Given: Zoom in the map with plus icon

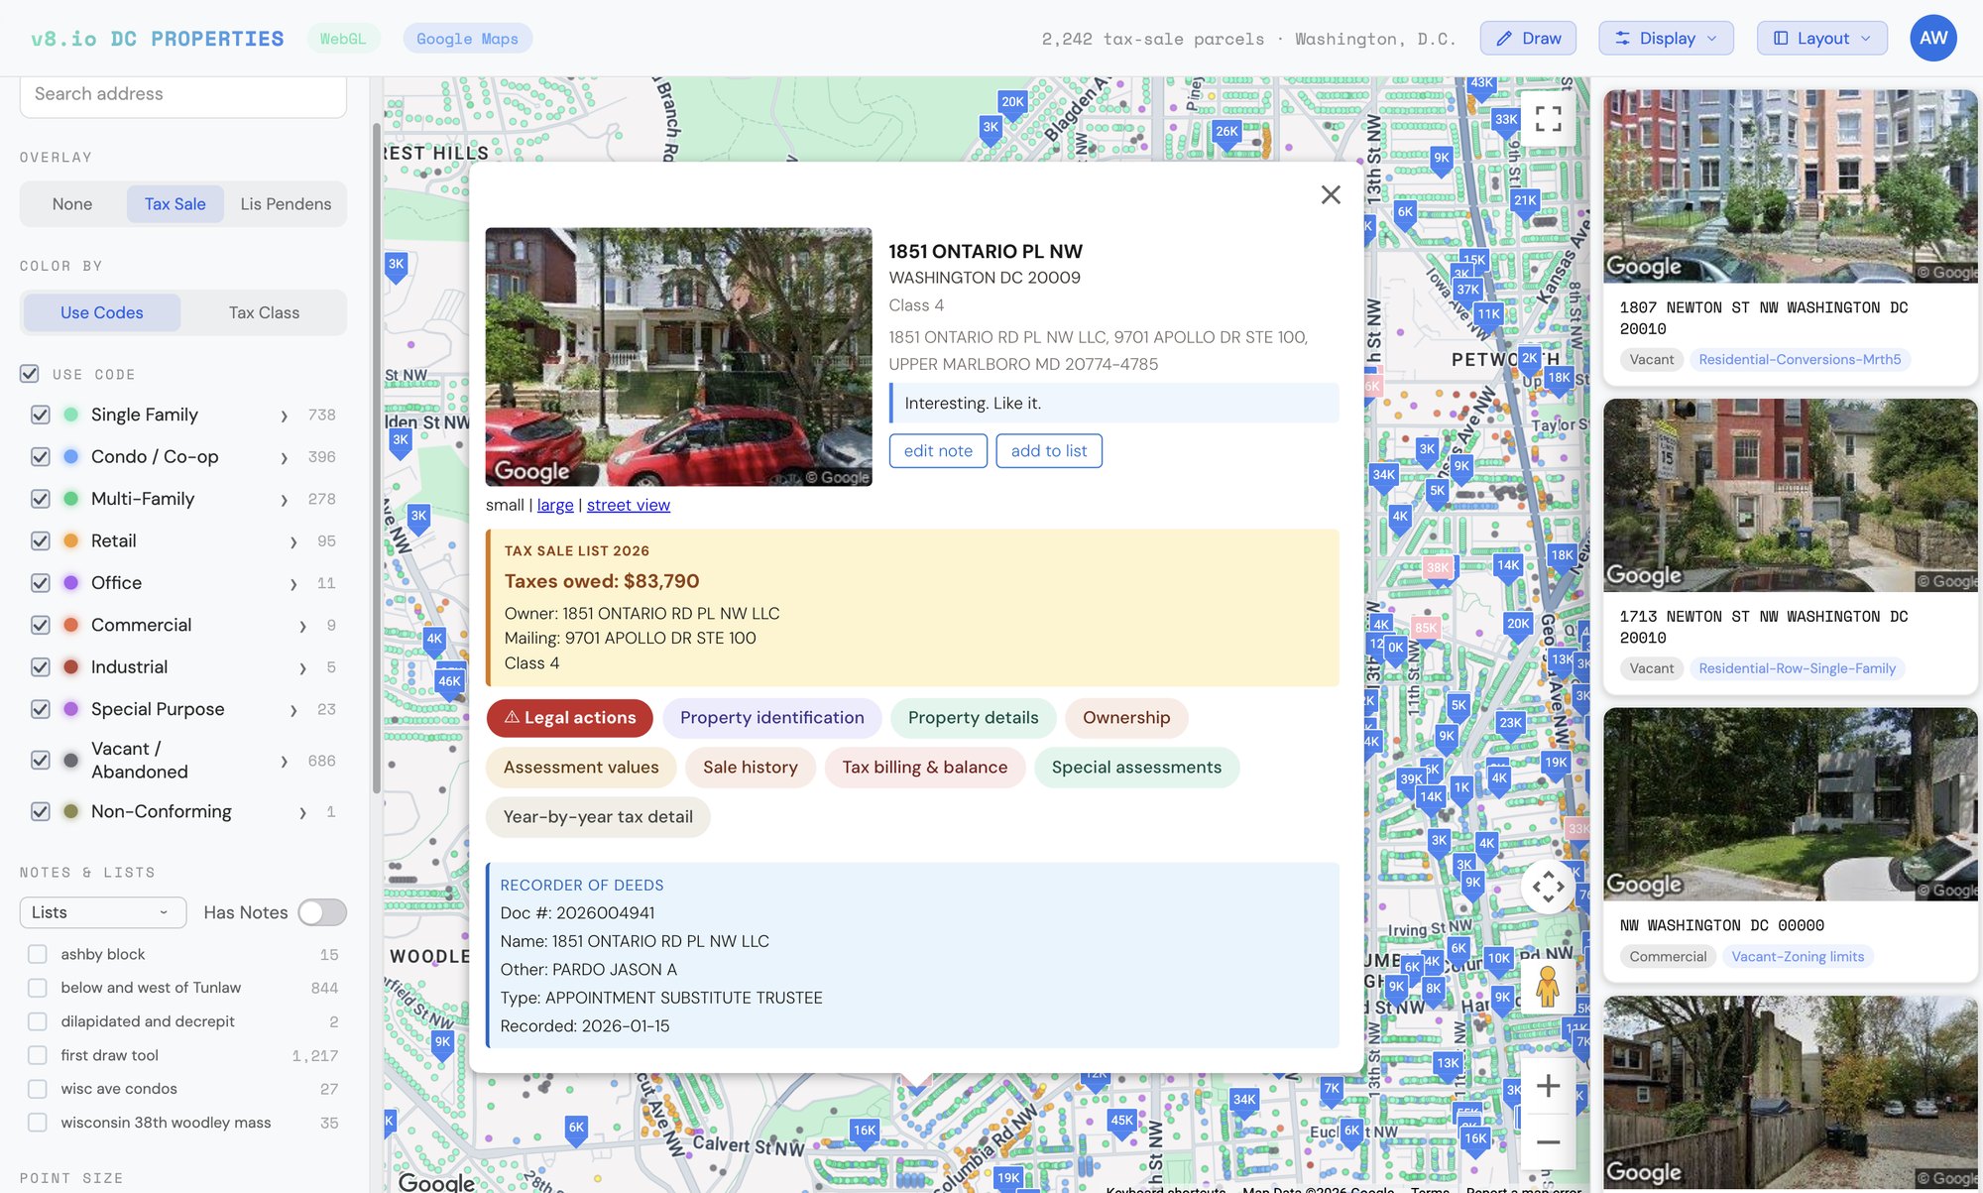Looking at the screenshot, I should click(1548, 1086).
